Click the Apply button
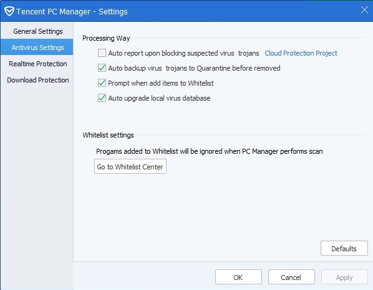Image resolution: width=373 pixels, height=290 pixels. (x=344, y=277)
